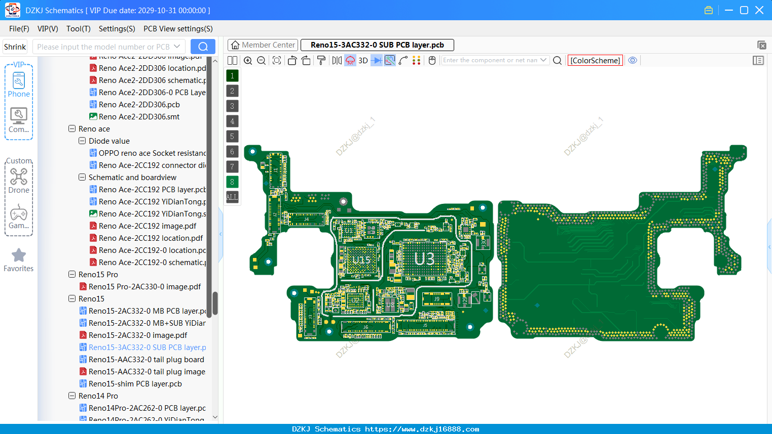Image resolution: width=772 pixels, height=434 pixels.
Task: Show PCB layer 8
Action: tap(232, 182)
